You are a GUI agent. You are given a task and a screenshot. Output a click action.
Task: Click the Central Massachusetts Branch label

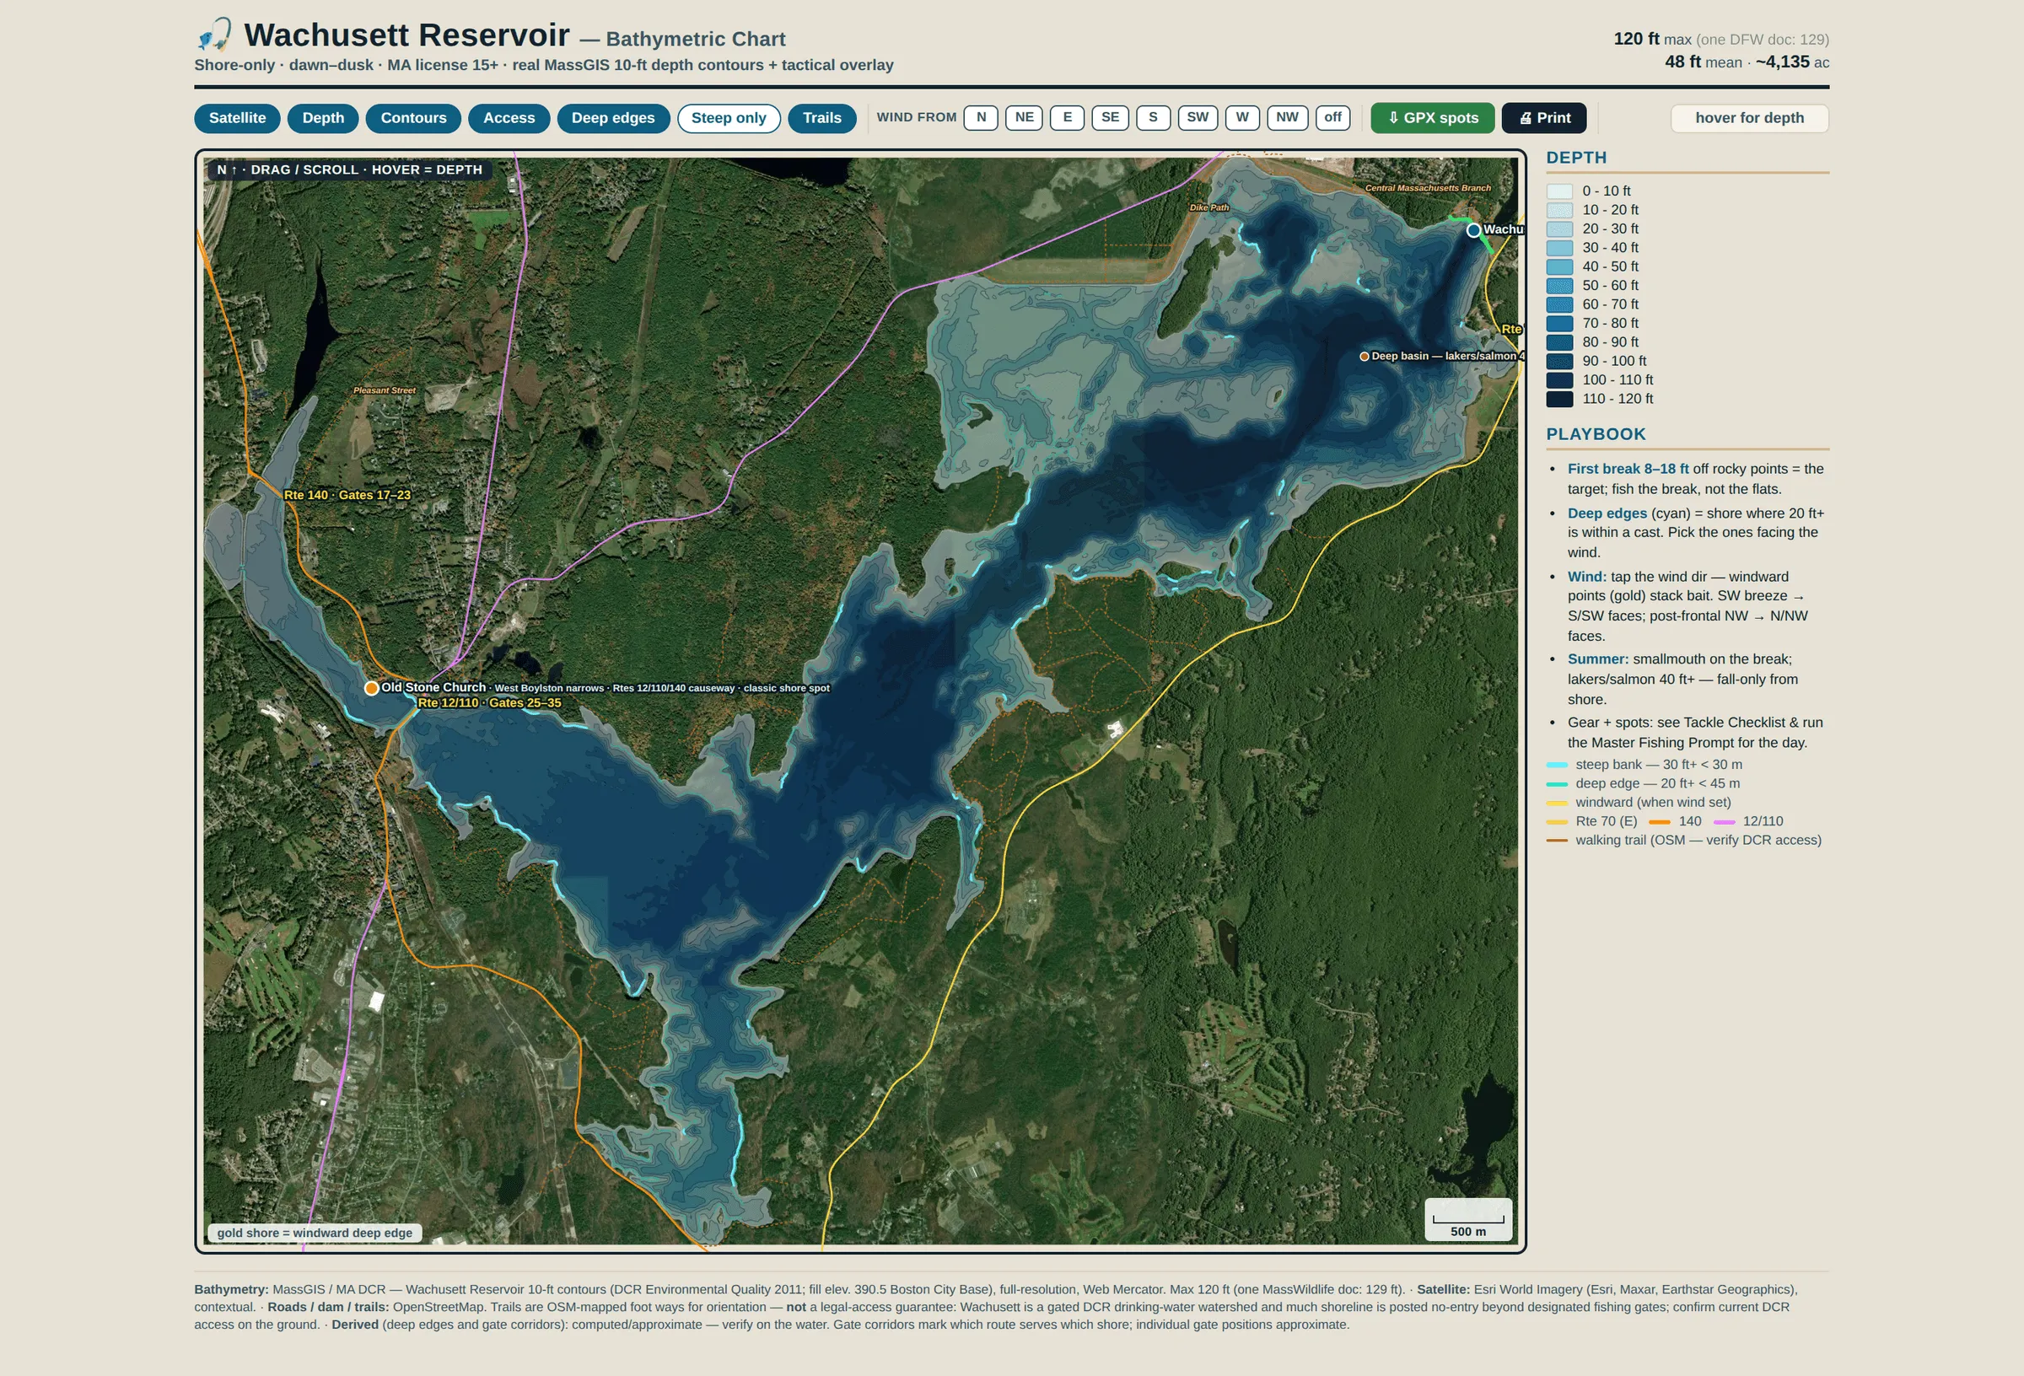[1428, 188]
